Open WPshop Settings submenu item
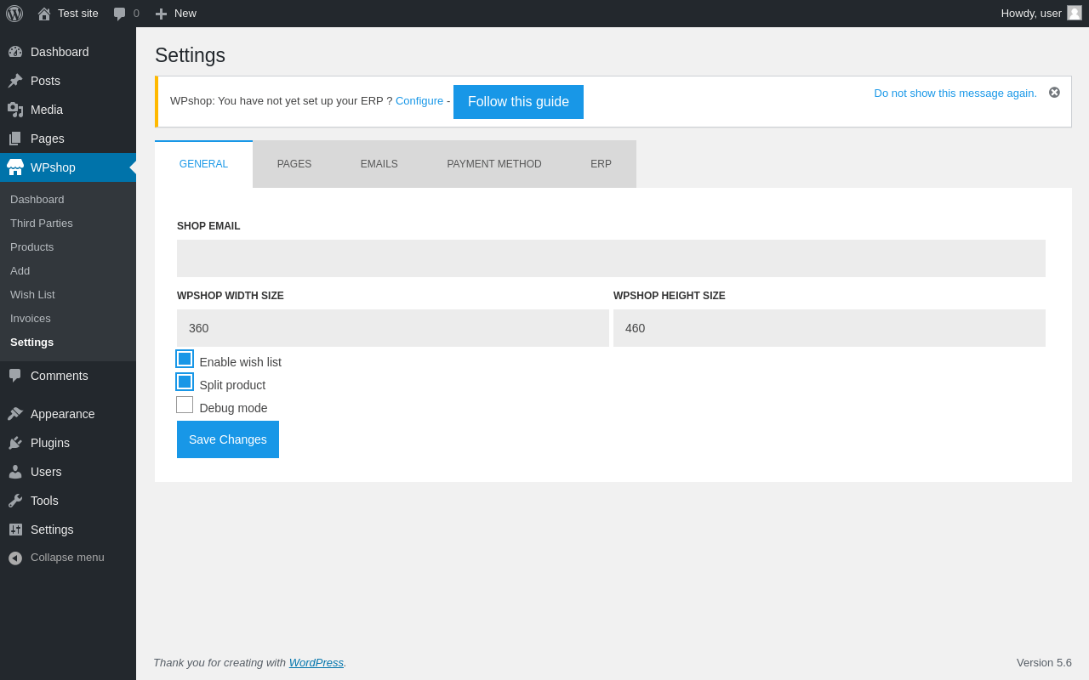The image size is (1089, 680). [x=32, y=343]
